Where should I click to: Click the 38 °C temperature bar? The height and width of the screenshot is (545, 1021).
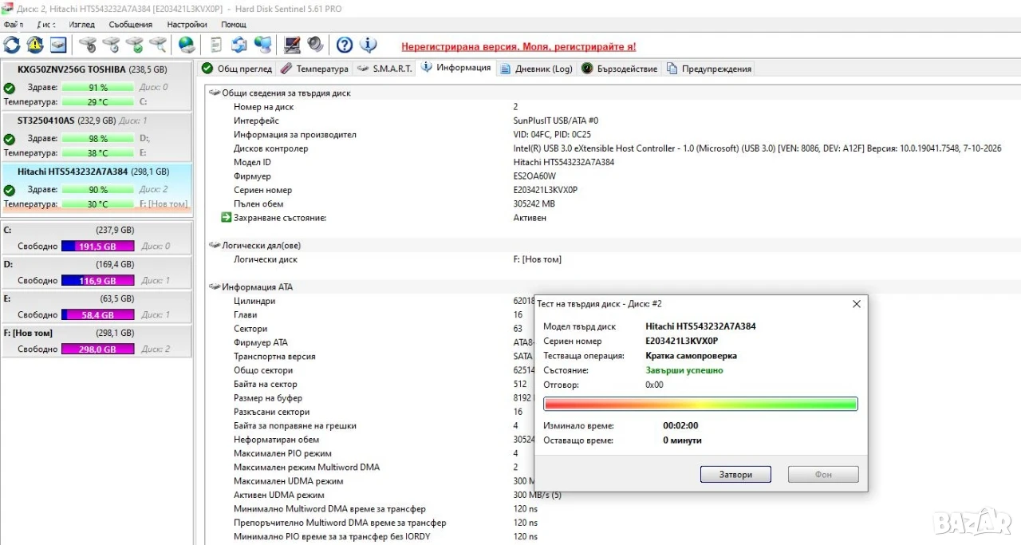click(x=98, y=153)
